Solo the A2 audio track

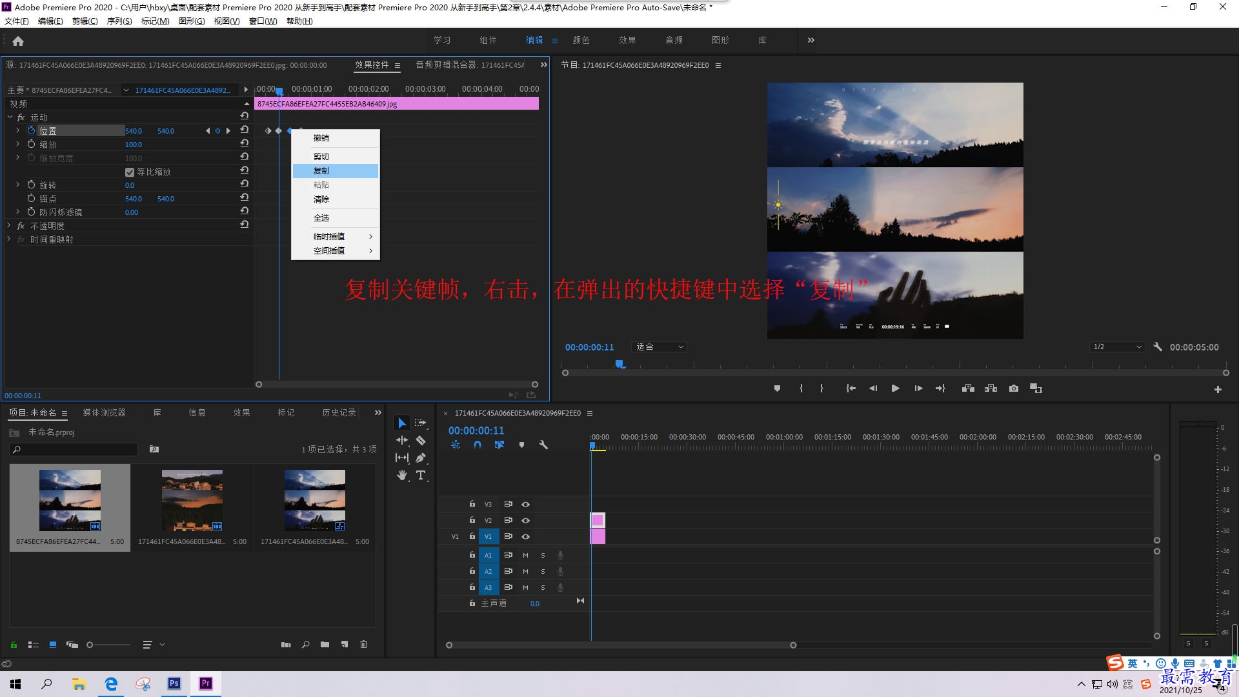coord(543,571)
